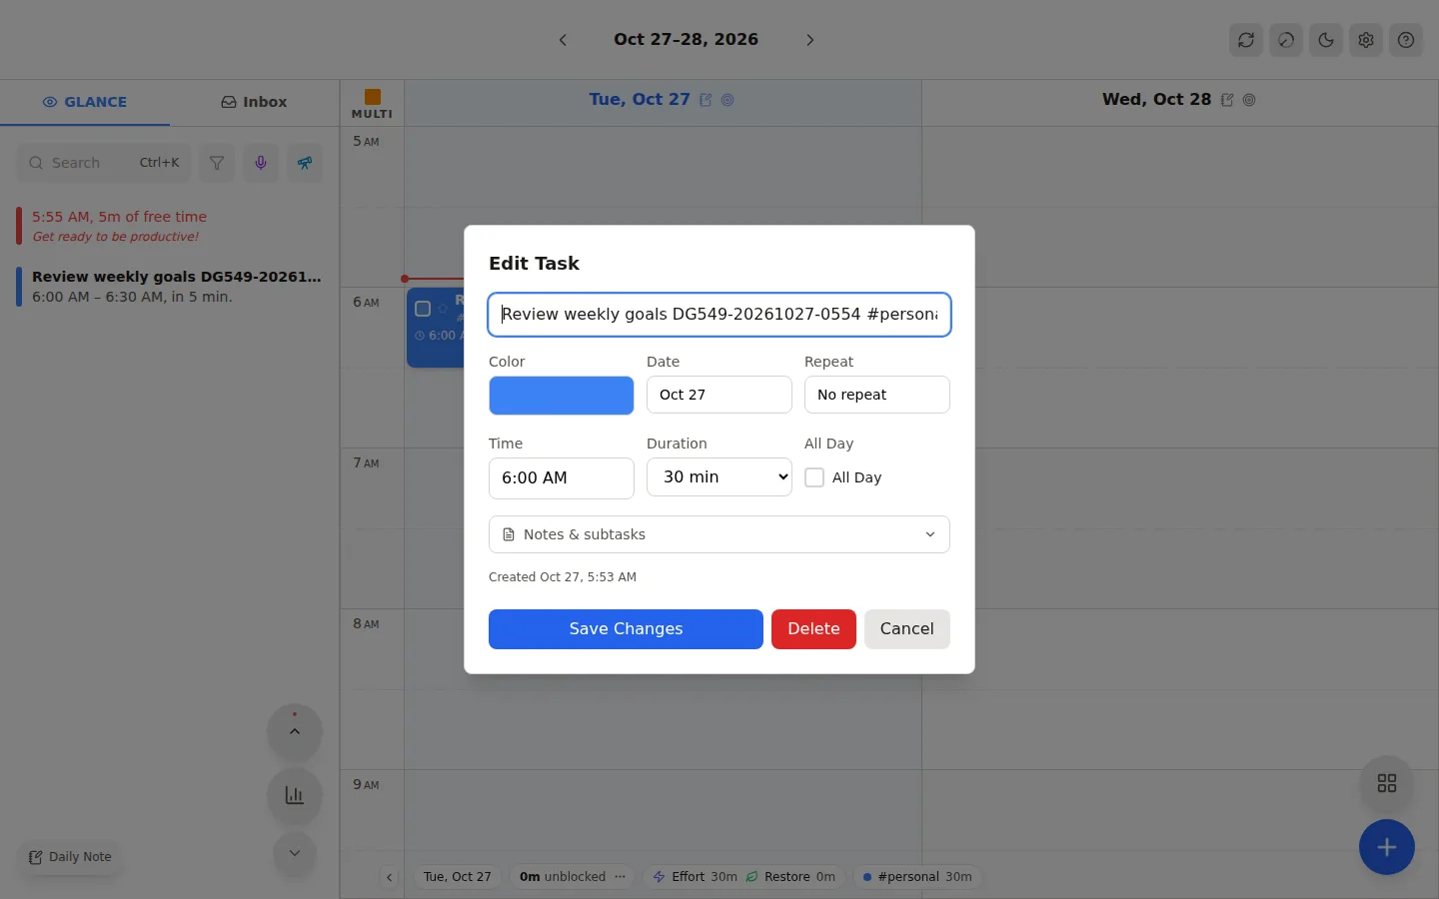Click the gauge icon in top toolbar
The image size is (1439, 899).
tap(1286, 40)
